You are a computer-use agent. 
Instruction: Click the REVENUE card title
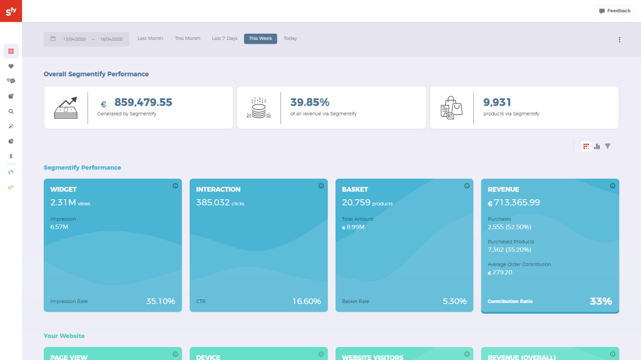503,189
